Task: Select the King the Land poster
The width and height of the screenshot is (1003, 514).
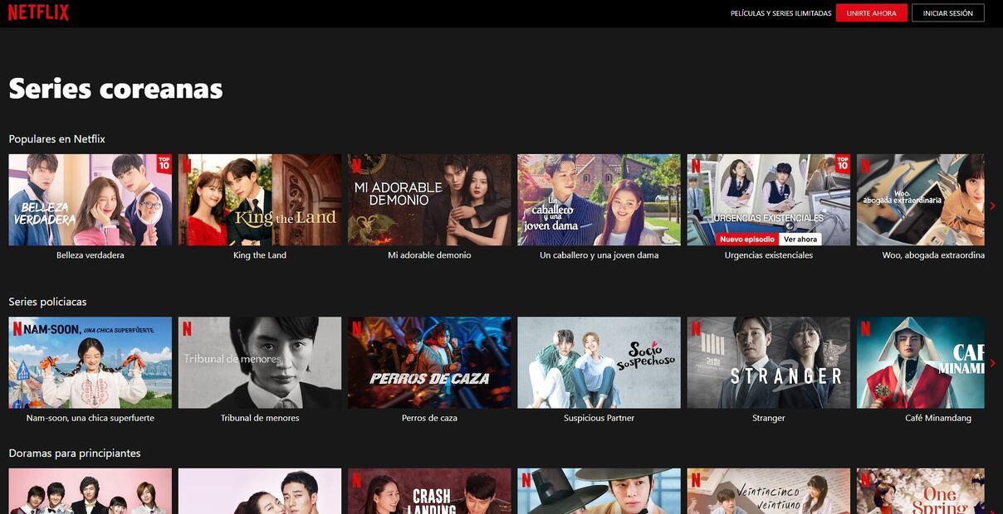Action: [259, 200]
